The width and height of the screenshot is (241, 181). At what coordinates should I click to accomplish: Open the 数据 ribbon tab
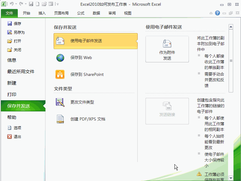(x=96, y=13)
